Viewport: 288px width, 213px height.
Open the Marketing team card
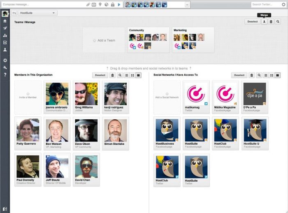coord(193,40)
